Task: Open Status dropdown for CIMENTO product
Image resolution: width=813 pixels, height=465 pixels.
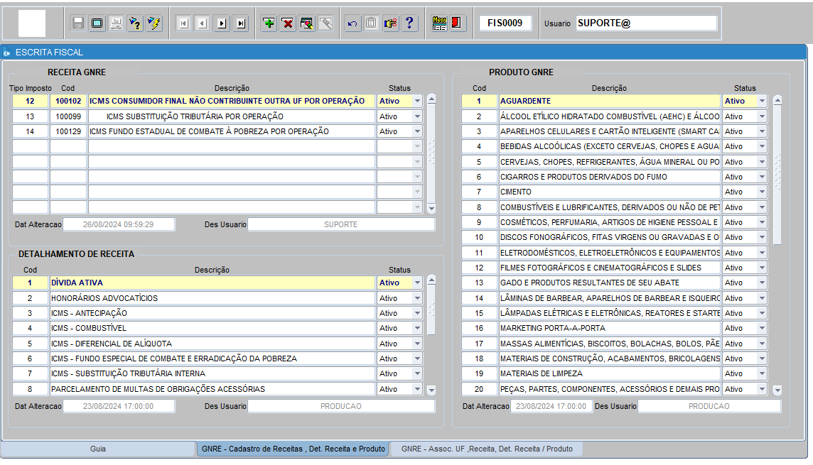Action: (762, 192)
